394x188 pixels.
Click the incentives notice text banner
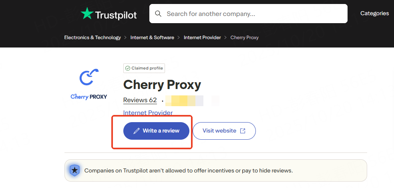tap(189, 170)
